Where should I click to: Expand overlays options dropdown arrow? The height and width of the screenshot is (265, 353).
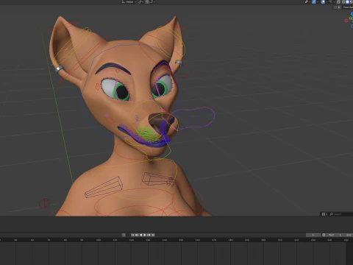coord(327,1)
